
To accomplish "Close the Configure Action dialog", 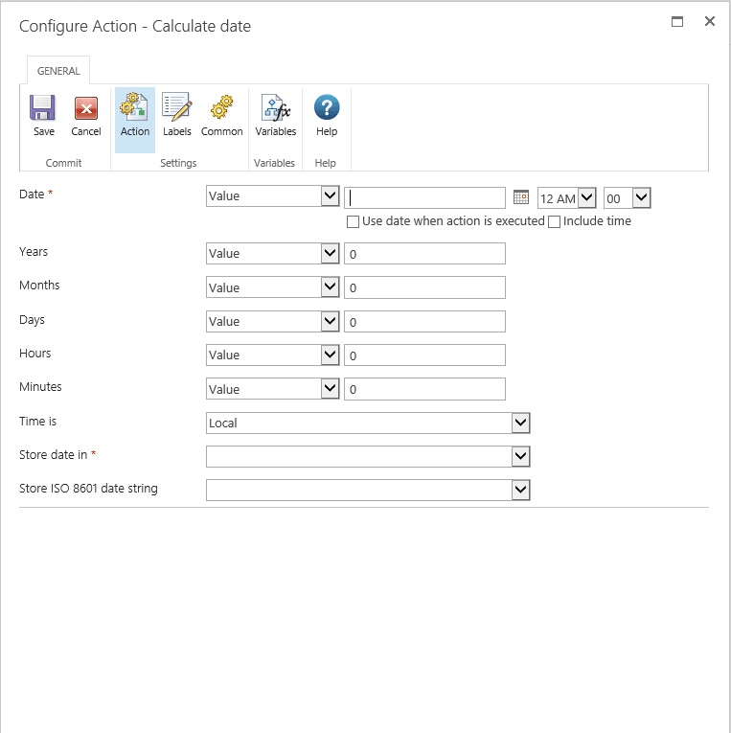I will [710, 21].
